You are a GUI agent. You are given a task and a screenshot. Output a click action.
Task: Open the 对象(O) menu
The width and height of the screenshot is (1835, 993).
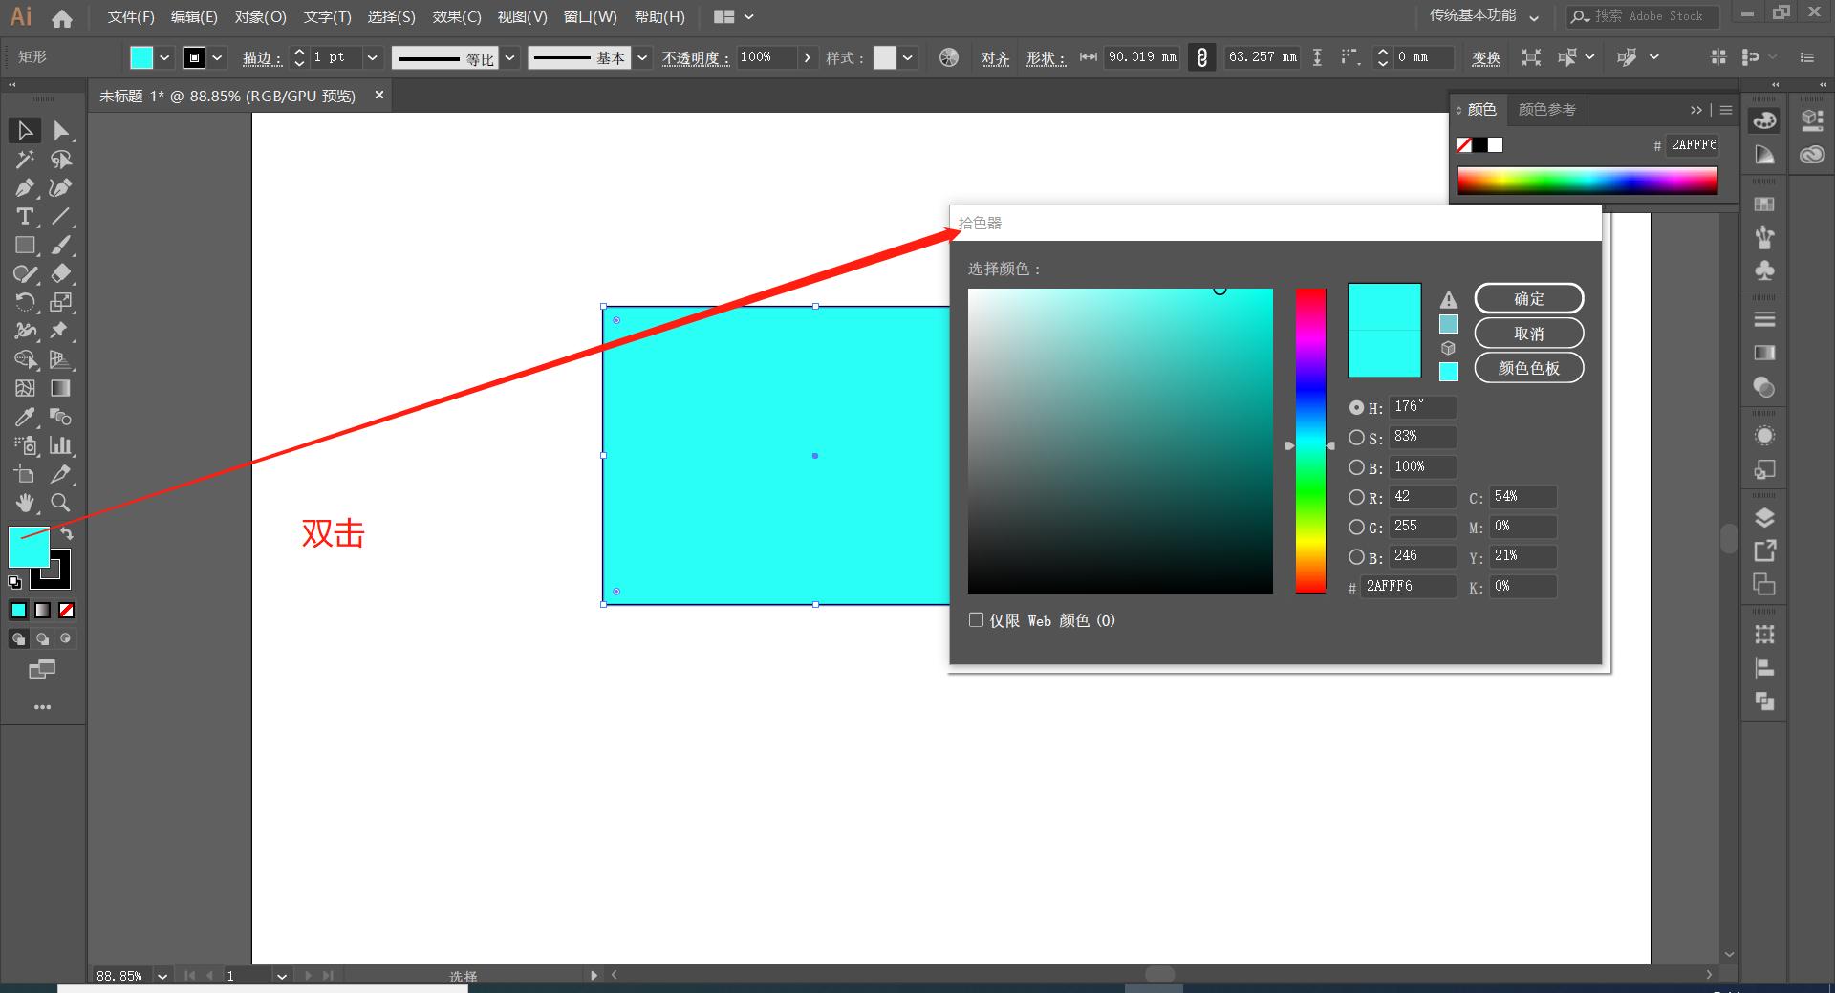point(261,17)
